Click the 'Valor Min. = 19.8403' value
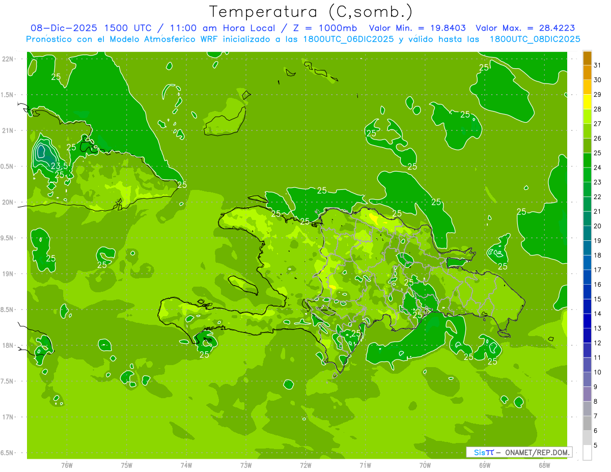Image resolution: width=611 pixels, height=472 pixels. [x=418, y=28]
